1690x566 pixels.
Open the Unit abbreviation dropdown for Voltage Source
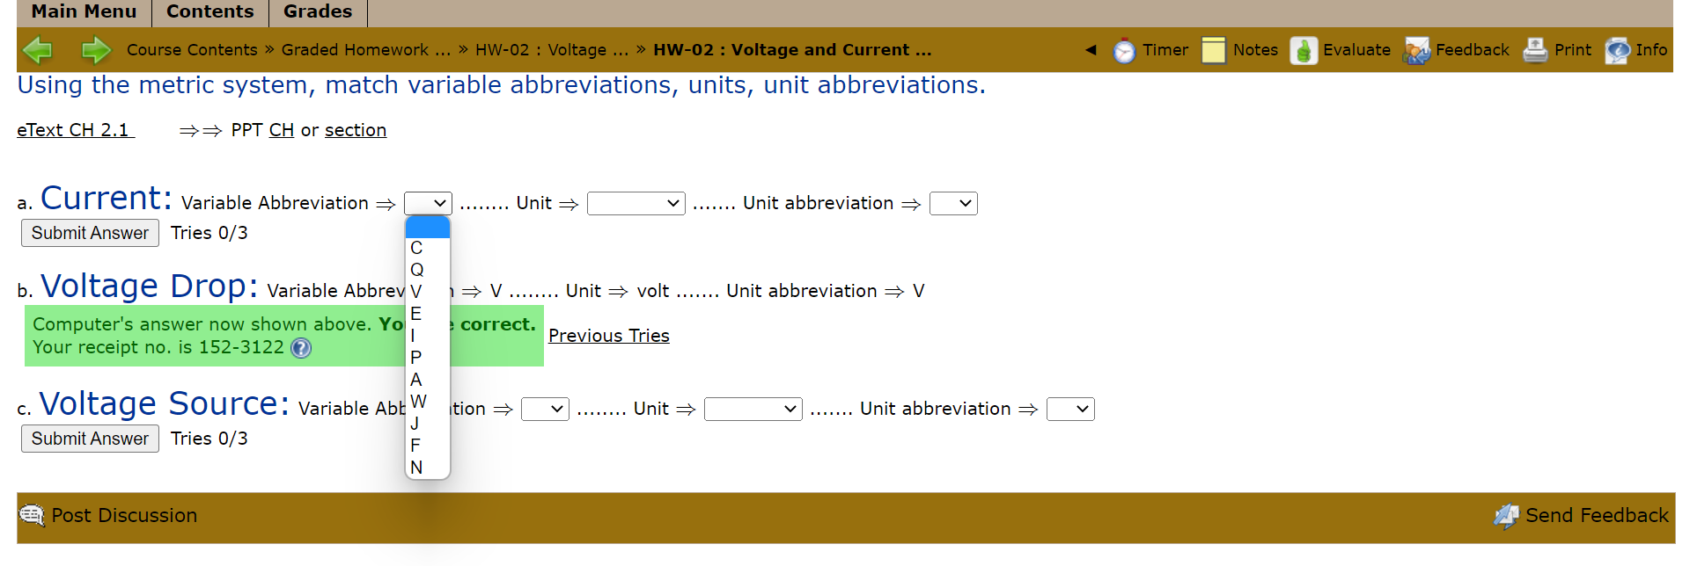click(1069, 409)
